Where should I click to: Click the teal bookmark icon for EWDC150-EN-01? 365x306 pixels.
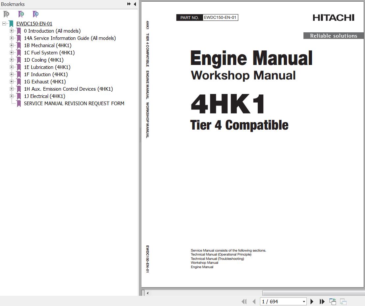pos(11,23)
